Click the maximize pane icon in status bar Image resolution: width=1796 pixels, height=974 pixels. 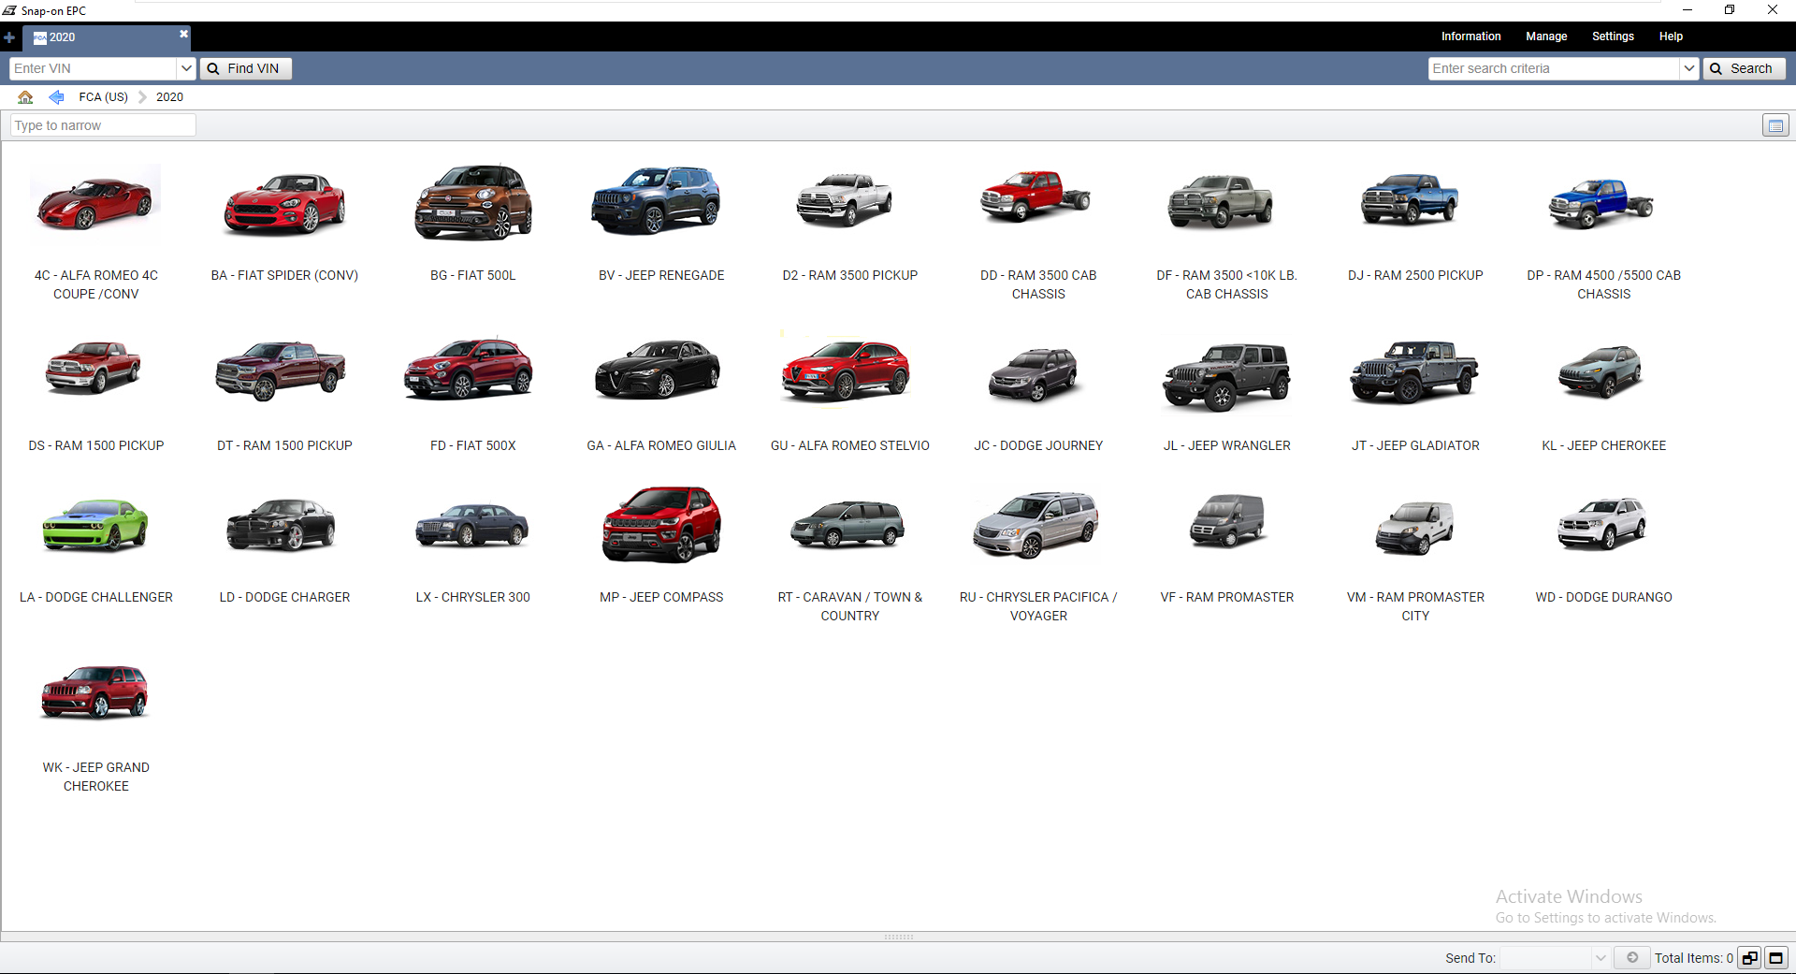(1775, 957)
